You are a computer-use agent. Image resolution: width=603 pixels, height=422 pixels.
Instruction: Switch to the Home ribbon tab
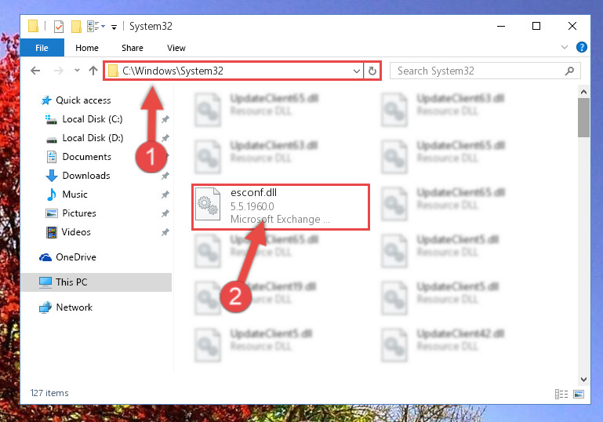pos(87,48)
